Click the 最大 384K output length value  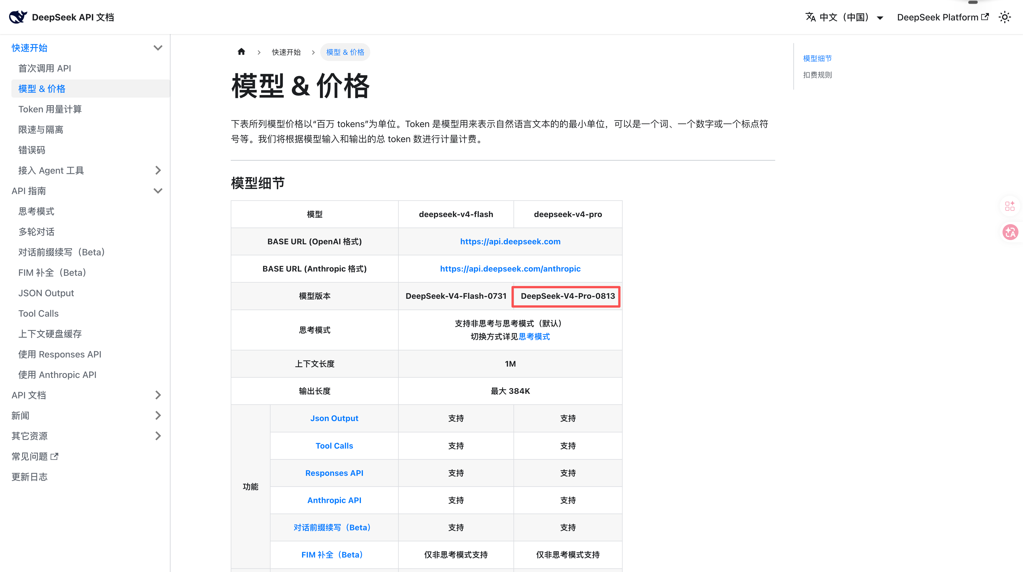pos(510,391)
